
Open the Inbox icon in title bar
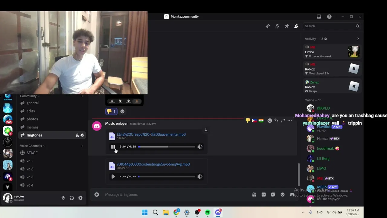click(x=319, y=17)
